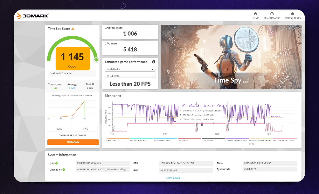Toggle GPU Memory Clock Frequency legend
The width and height of the screenshot is (319, 194).
(x=261, y=142)
